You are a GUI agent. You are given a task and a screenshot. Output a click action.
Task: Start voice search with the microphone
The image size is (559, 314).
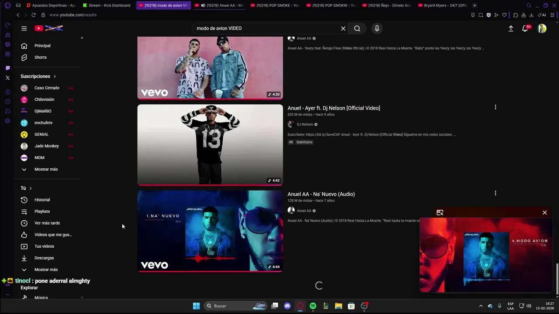tap(377, 28)
